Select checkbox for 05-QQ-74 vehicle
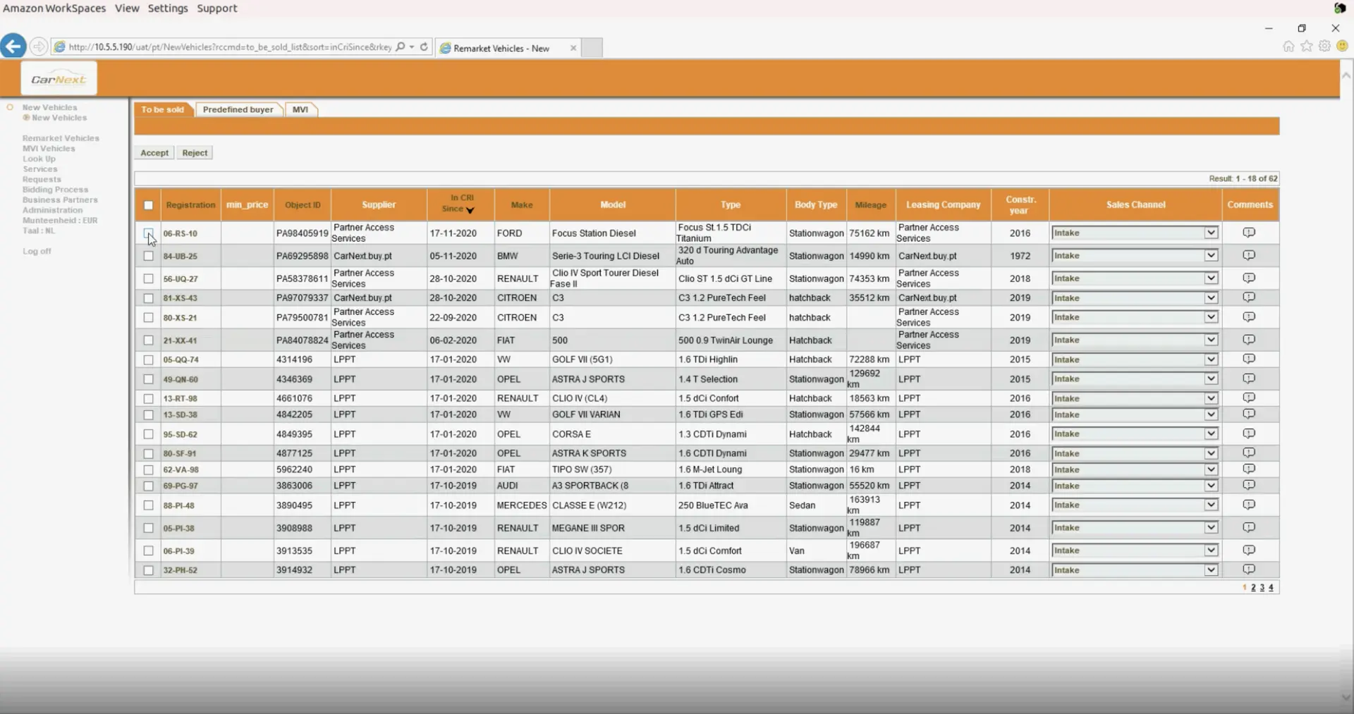 pyautogui.click(x=148, y=359)
